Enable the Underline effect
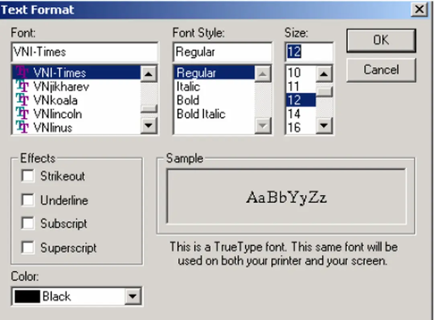Screen dimensions: 434x320 point(27,200)
